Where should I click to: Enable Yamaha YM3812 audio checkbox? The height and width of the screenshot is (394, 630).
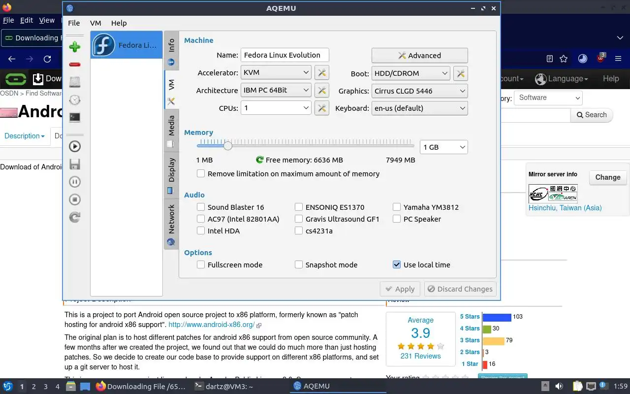(x=397, y=207)
